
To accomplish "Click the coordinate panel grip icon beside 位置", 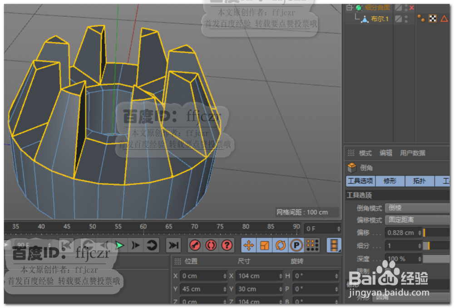I will tap(177, 261).
